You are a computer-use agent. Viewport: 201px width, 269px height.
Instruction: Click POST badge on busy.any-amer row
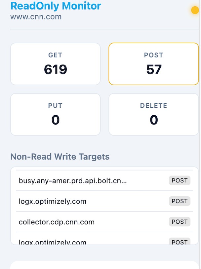coord(180,180)
